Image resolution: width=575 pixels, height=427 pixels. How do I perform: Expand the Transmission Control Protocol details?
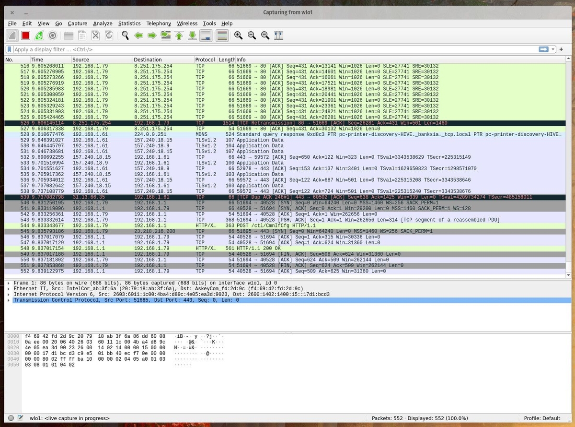pyautogui.click(x=8, y=300)
